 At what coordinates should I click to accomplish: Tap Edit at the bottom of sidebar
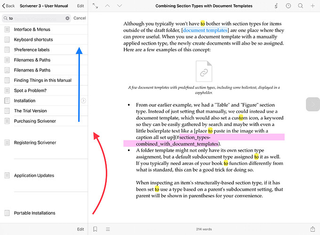coord(80,229)
